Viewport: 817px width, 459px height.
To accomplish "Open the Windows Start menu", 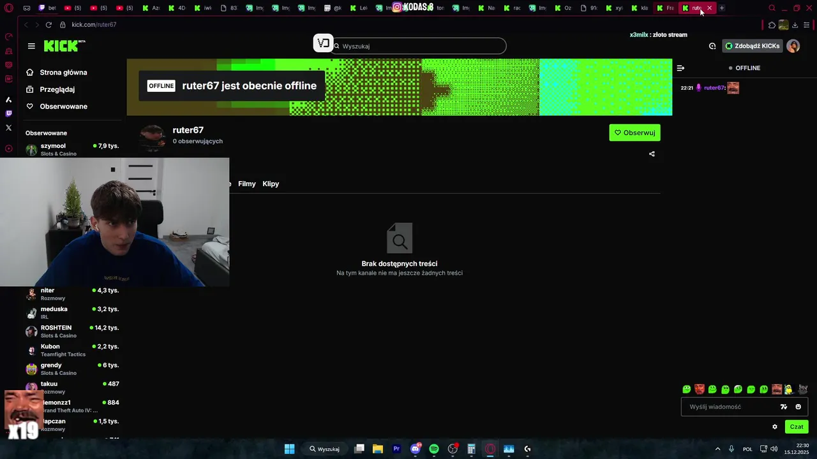I will tap(289, 449).
